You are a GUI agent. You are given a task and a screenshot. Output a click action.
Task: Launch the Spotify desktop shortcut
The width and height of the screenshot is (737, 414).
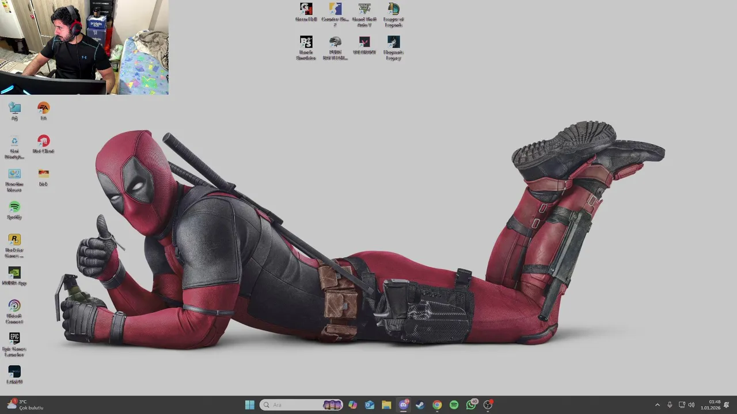(x=14, y=210)
